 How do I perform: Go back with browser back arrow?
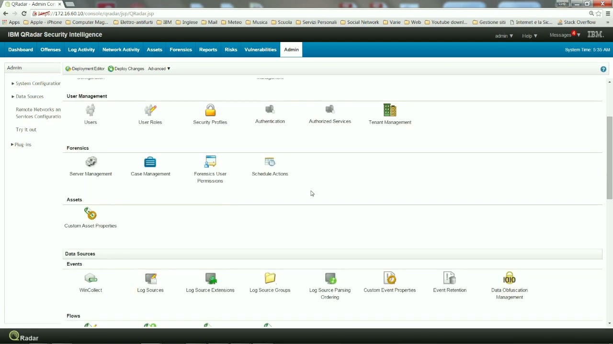coord(5,13)
